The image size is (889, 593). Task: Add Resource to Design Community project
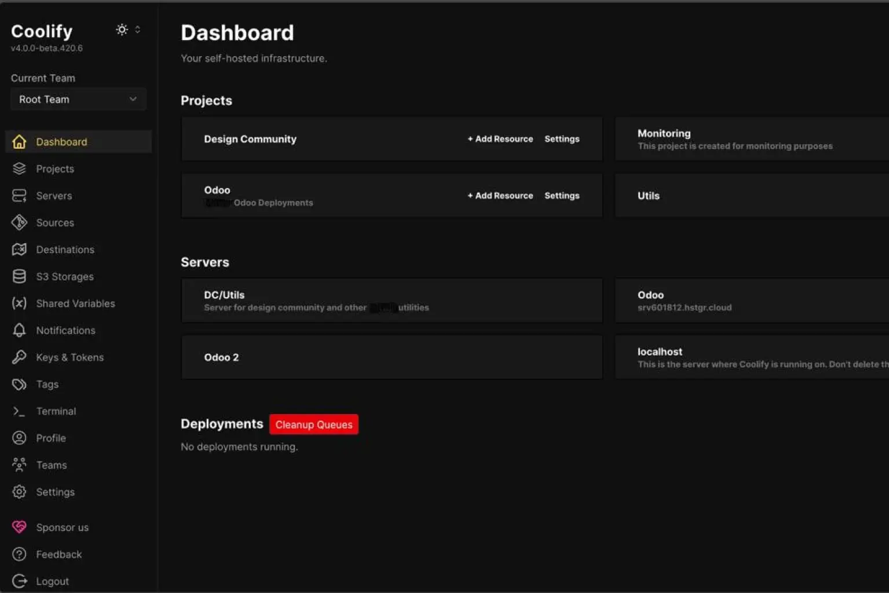(x=500, y=139)
